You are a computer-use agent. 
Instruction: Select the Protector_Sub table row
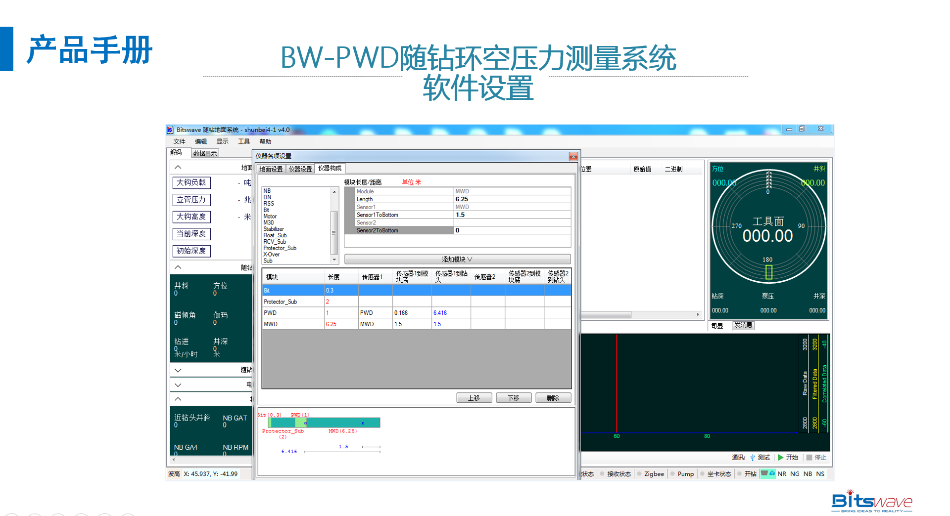pyautogui.click(x=417, y=302)
